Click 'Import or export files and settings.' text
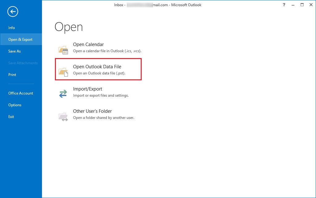 point(101,95)
